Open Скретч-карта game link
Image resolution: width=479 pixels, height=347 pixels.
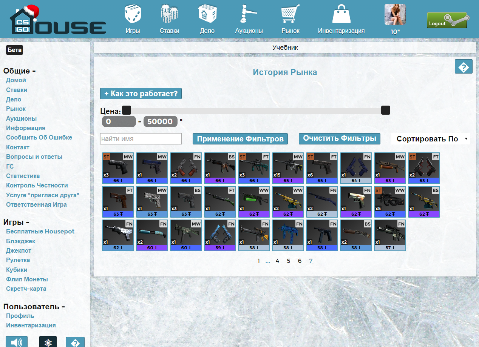coord(26,289)
